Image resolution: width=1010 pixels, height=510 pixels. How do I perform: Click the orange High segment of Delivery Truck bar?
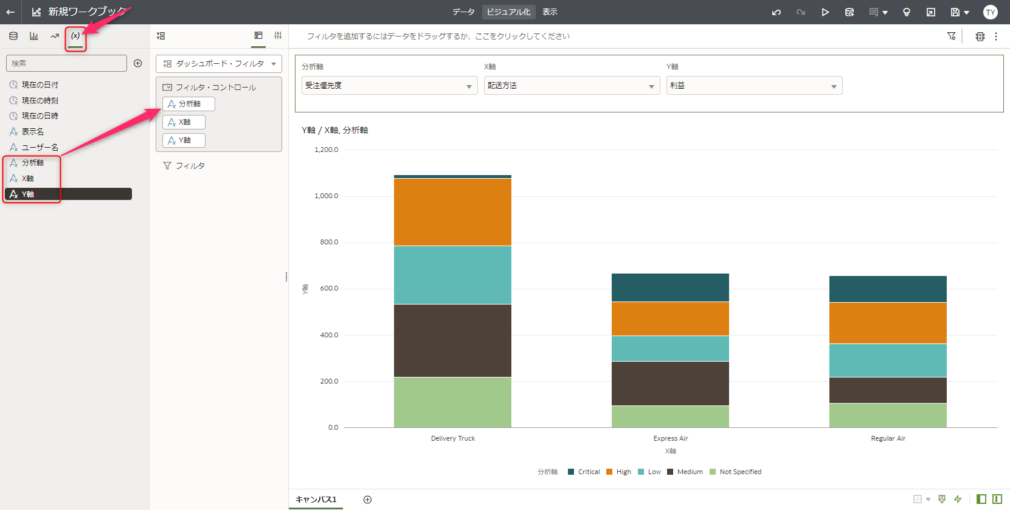[452, 212]
